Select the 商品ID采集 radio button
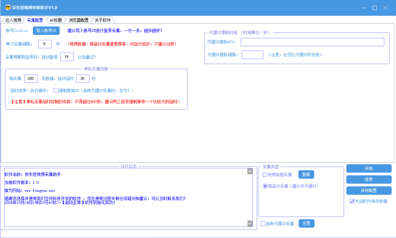The width and height of the screenshot is (396, 238). [x=265, y=186]
